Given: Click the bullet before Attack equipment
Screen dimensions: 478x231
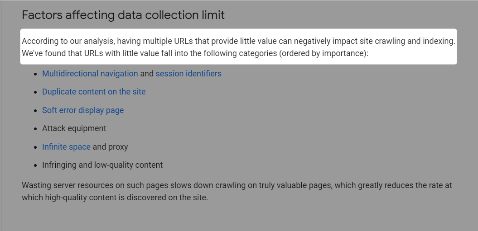Looking at the screenshot, I should [x=36, y=129].
